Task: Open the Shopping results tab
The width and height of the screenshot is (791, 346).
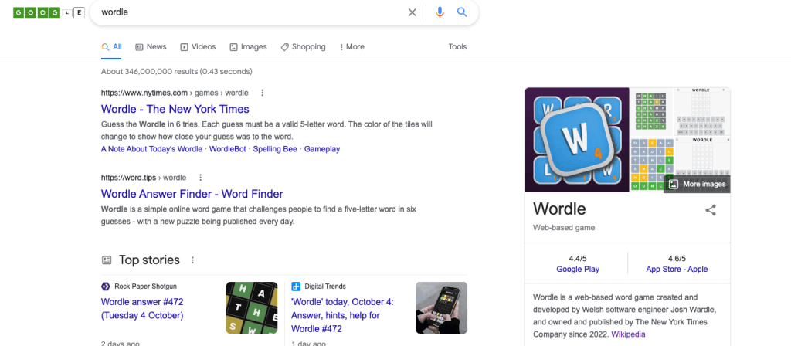Action: pyautogui.click(x=303, y=47)
